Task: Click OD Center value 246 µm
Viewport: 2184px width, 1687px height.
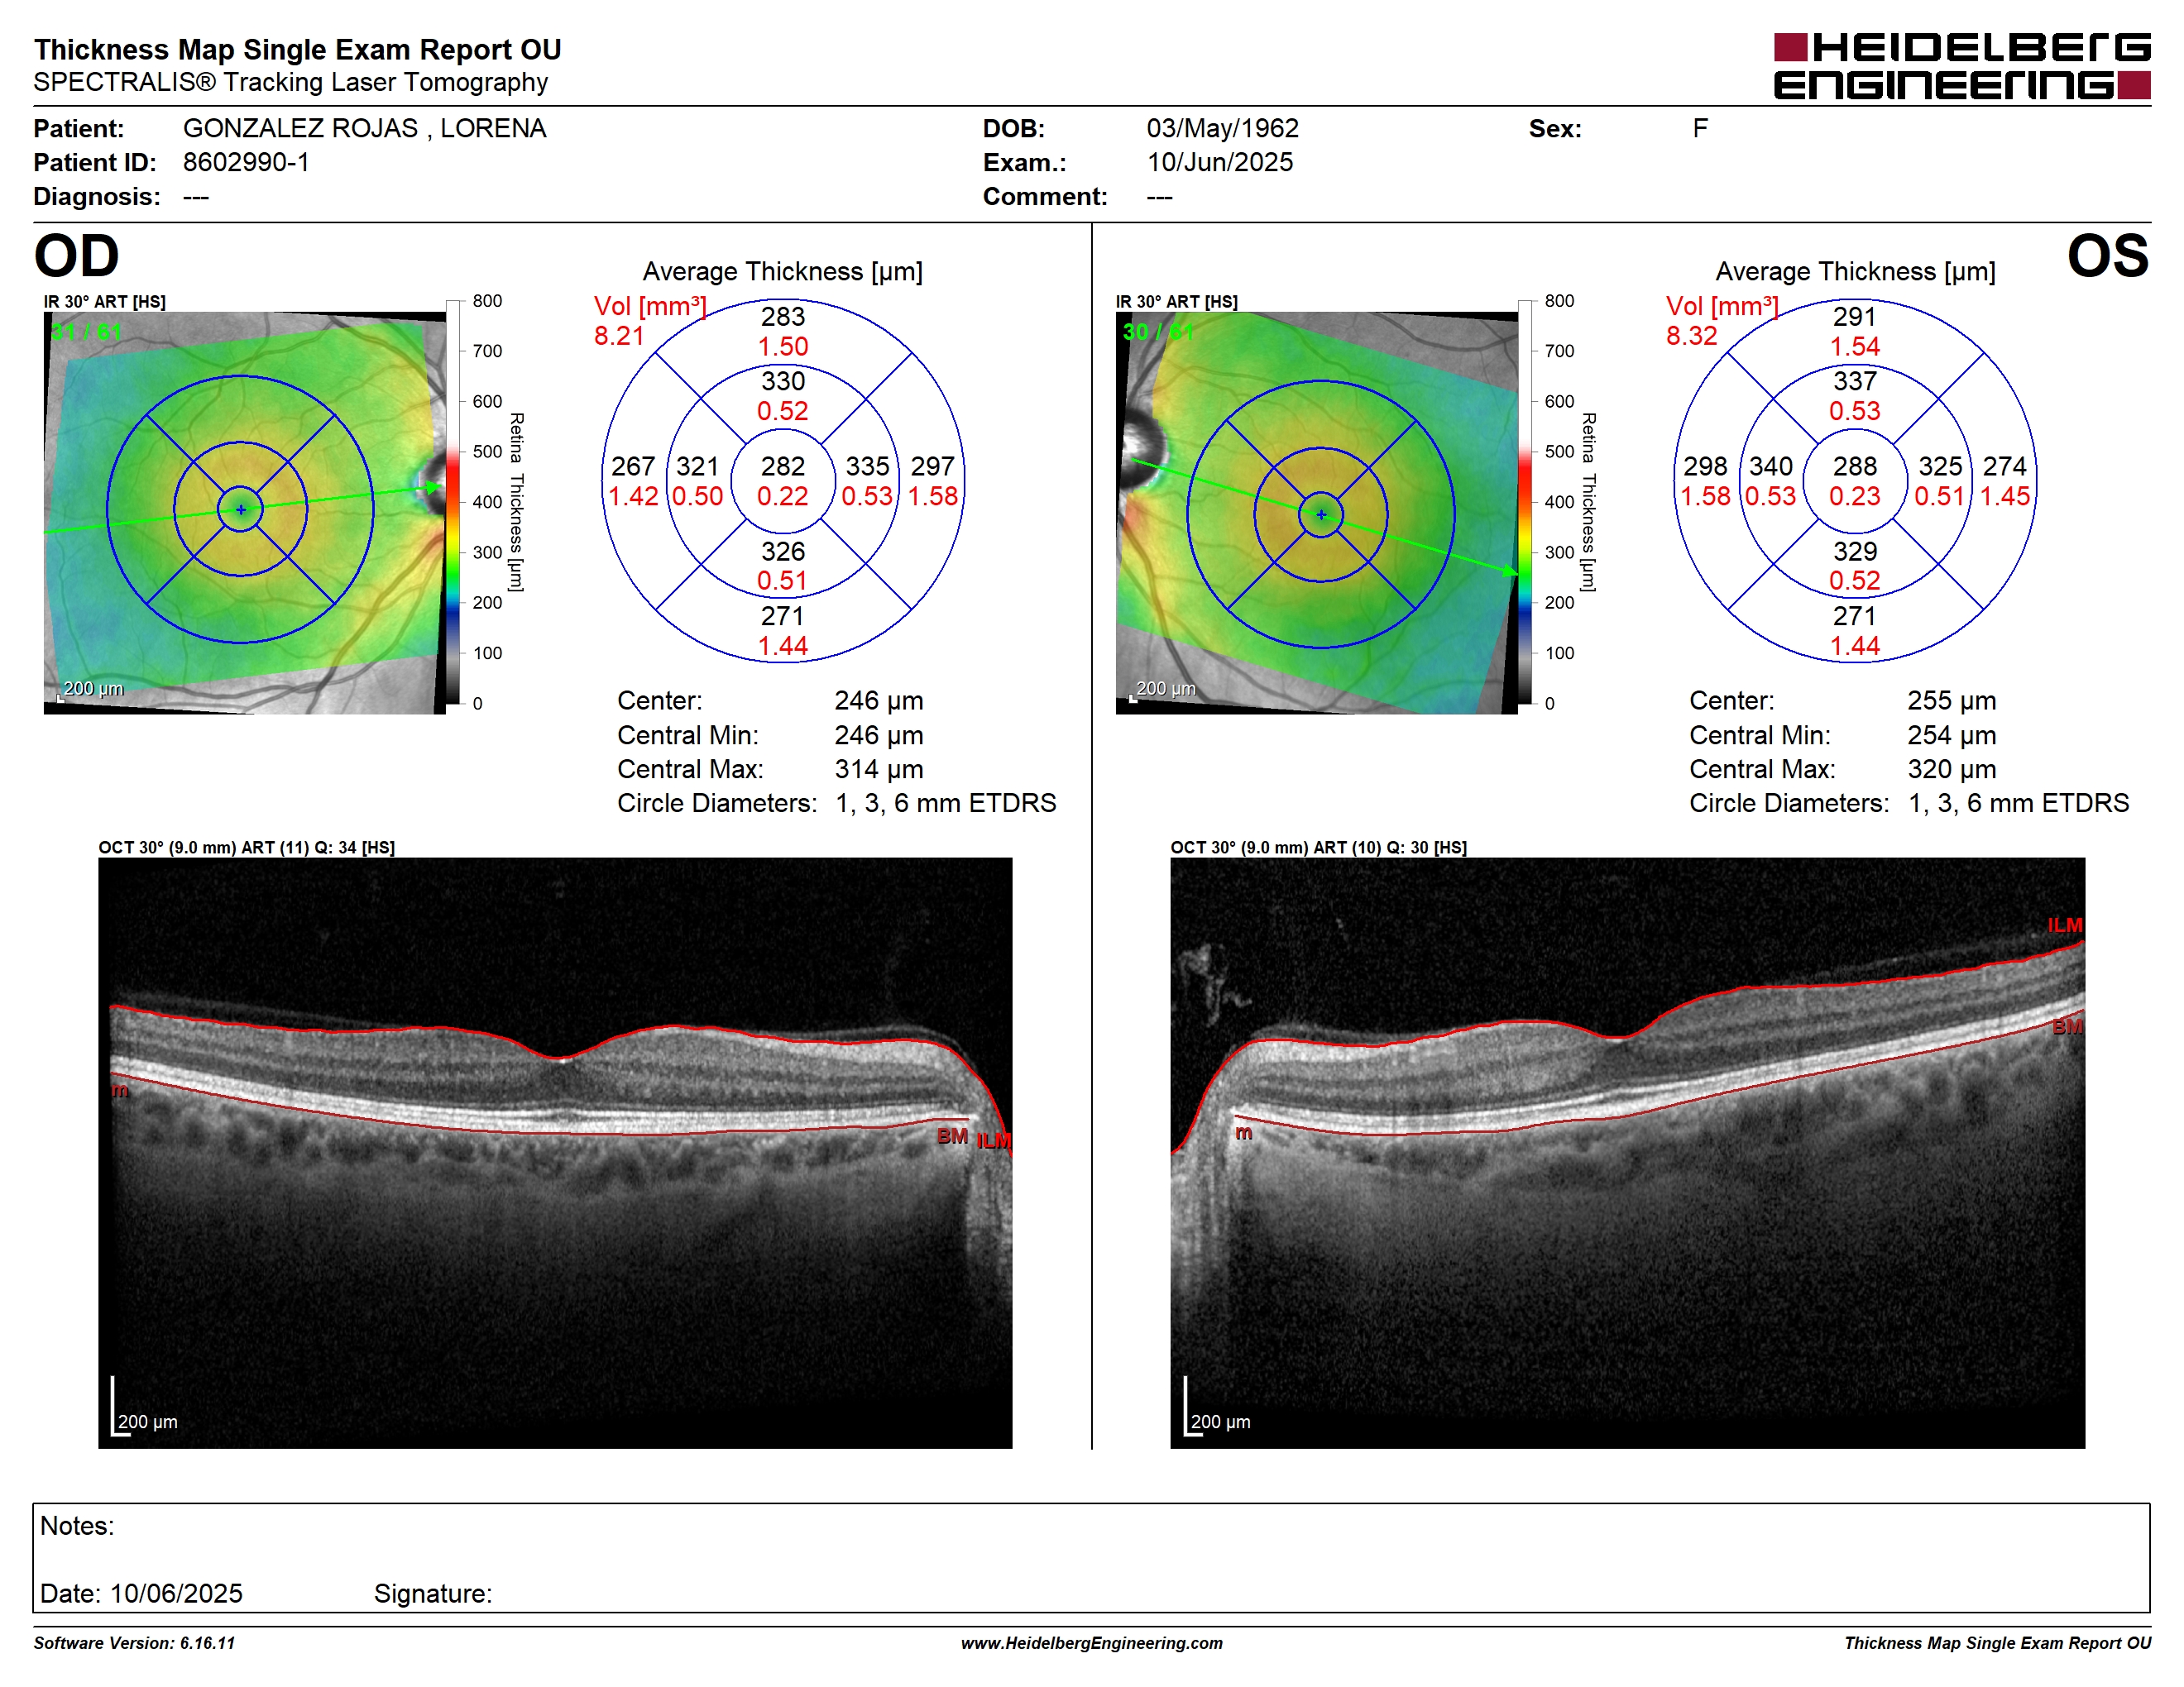Action: point(879,700)
